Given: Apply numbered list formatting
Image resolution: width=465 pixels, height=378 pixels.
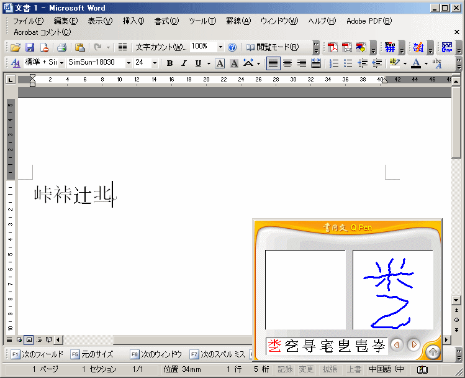Looking at the screenshot, I should point(334,63).
